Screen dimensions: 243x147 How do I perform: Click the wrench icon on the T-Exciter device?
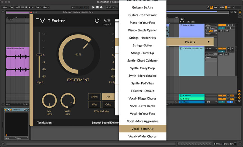(11, 110)
